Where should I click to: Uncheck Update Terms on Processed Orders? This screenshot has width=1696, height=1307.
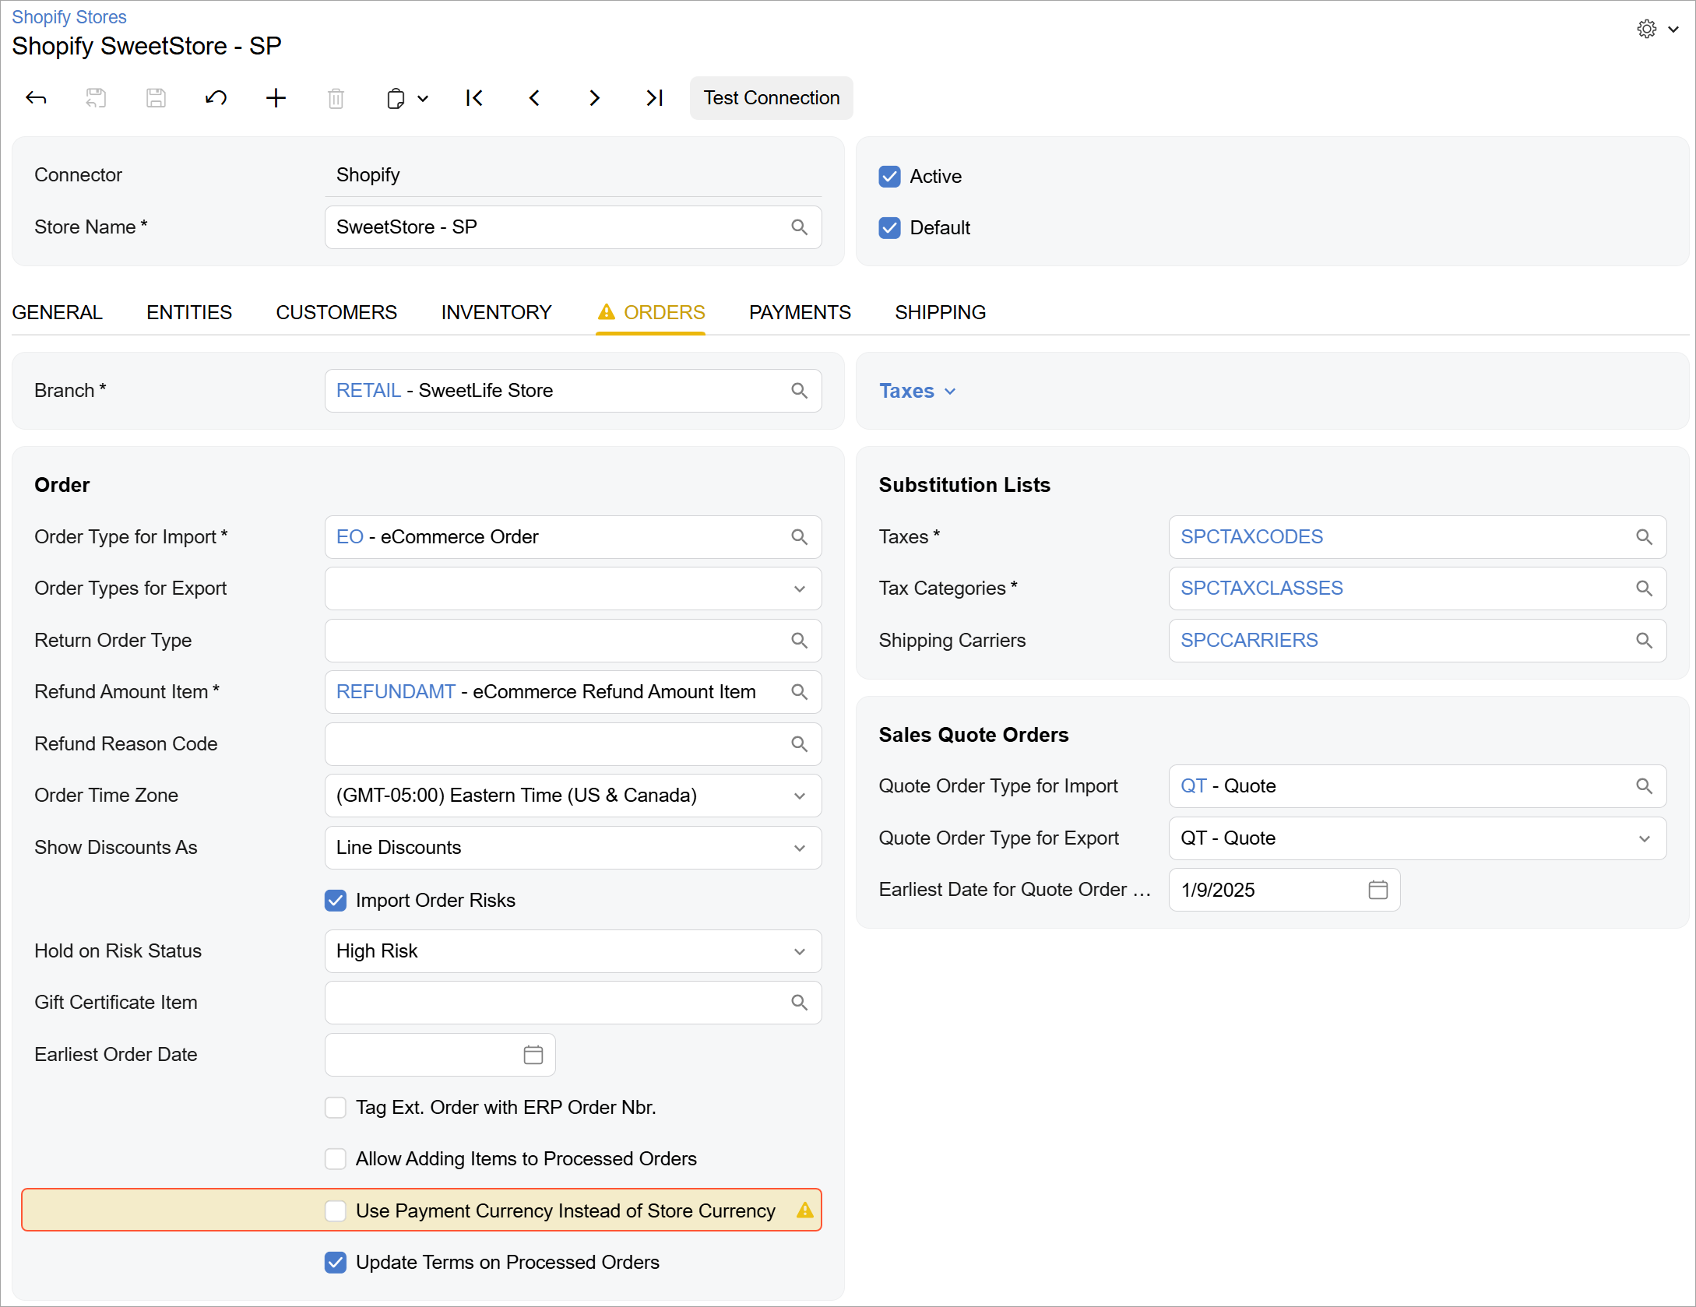[336, 1263]
